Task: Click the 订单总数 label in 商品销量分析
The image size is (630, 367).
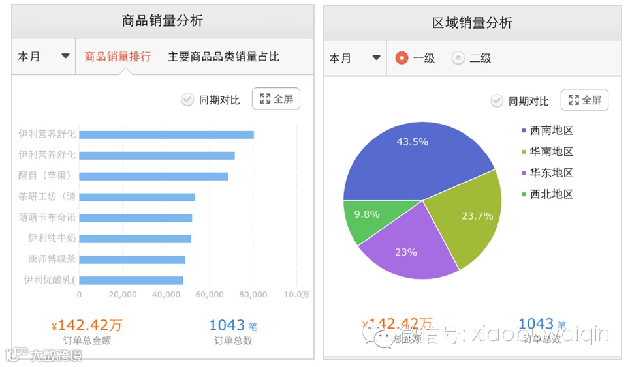Action: coord(233,340)
